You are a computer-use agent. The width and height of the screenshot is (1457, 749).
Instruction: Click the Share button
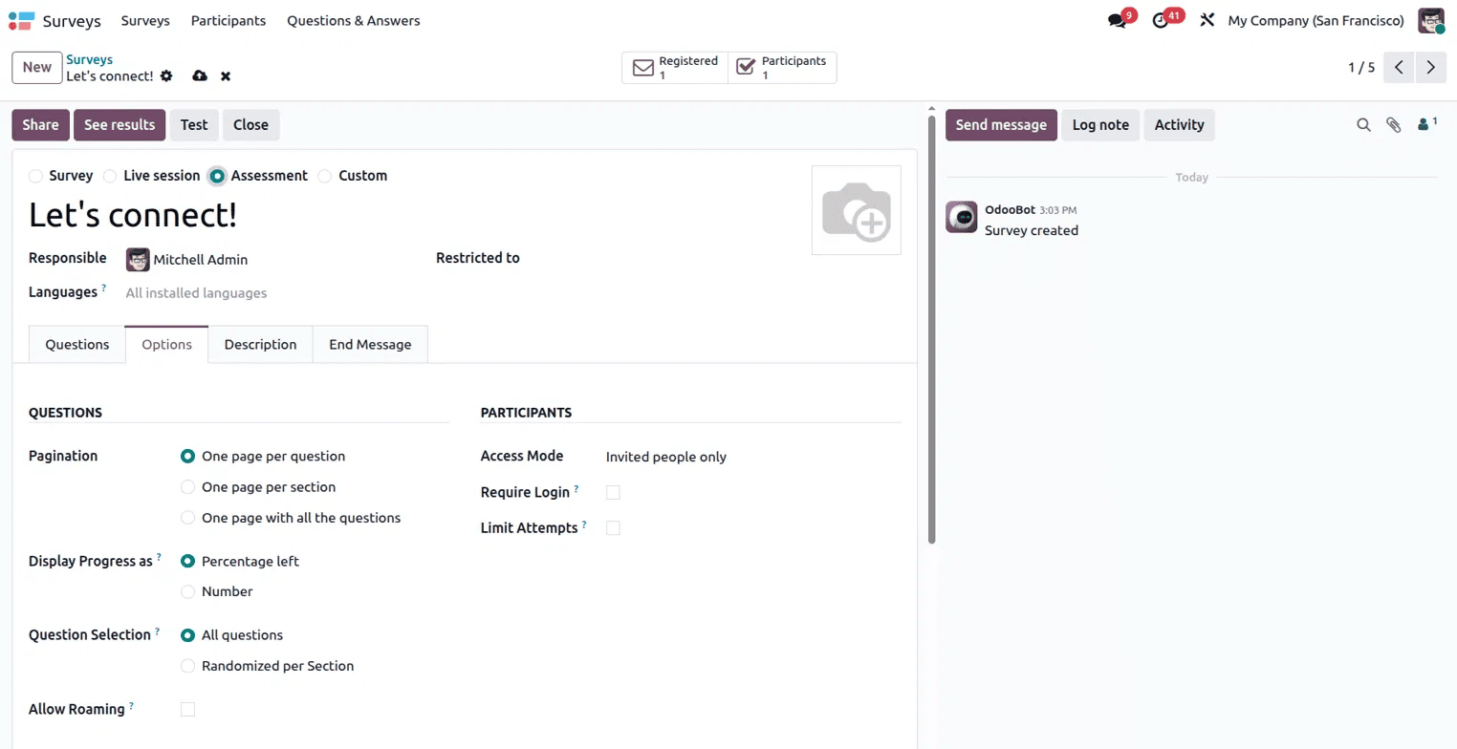(40, 125)
